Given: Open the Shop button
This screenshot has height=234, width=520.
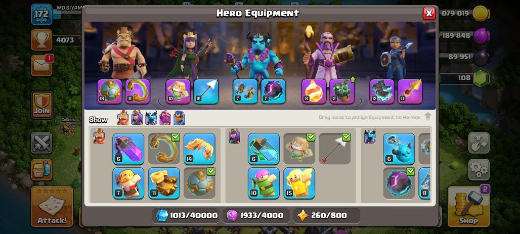Looking at the screenshot, I should point(468,207).
